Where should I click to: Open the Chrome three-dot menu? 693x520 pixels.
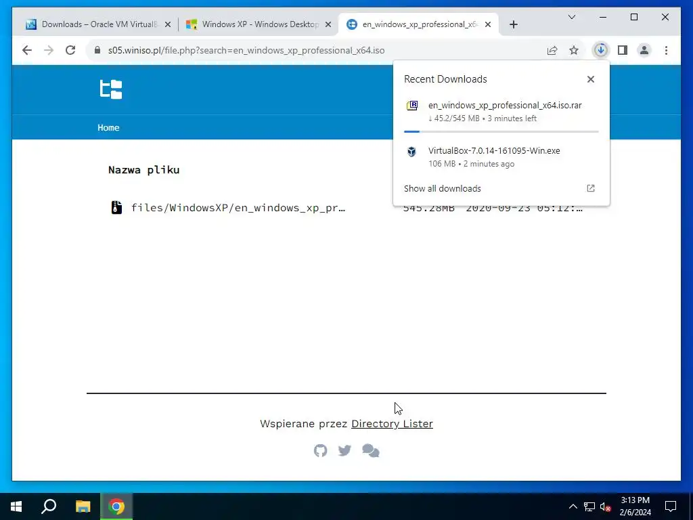tap(666, 50)
